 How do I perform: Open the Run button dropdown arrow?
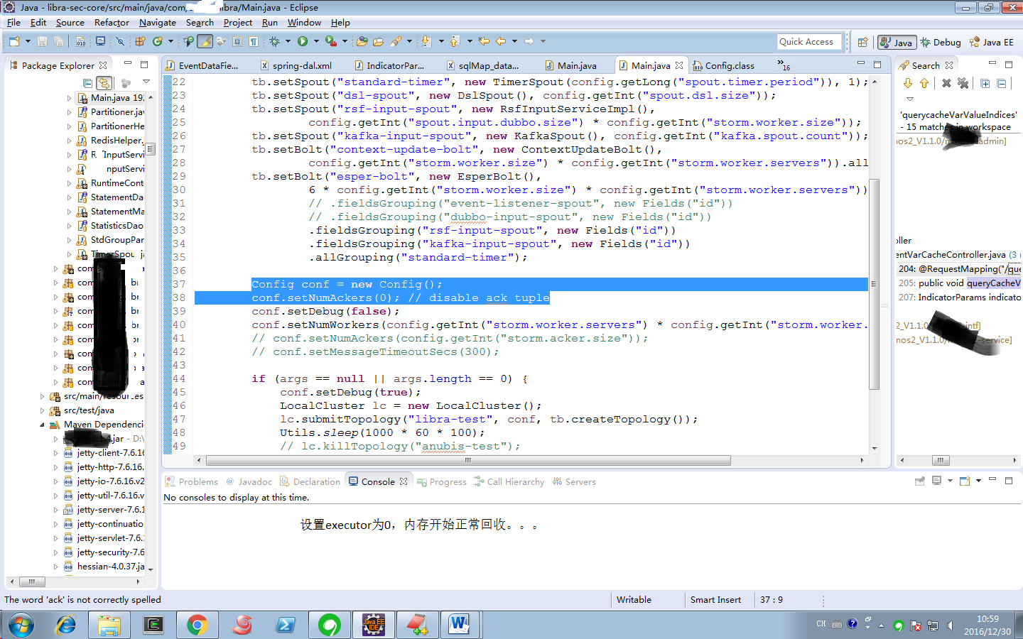coord(316,42)
